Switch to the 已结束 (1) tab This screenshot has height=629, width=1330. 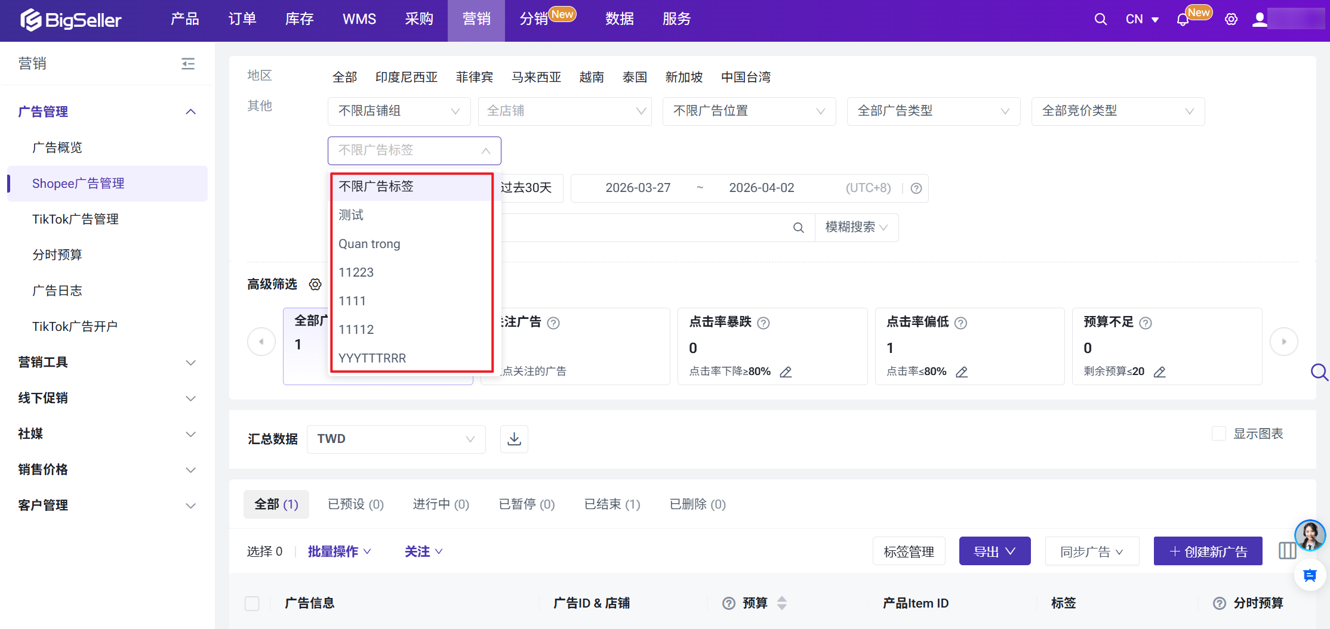click(x=612, y=504)
